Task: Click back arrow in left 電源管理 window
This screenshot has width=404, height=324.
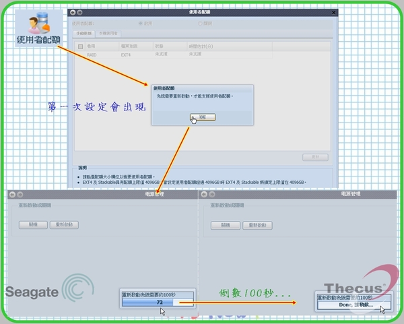Action: pyautogui.click(x=12, y=195)
